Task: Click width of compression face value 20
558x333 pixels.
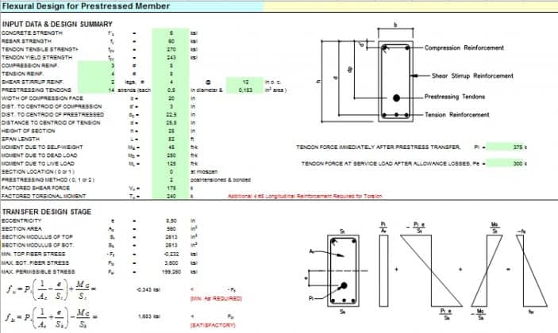Action: [171, 98]
